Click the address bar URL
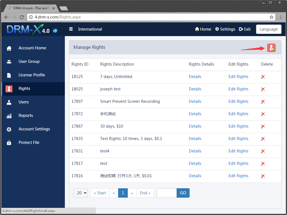 click(58, 17)
